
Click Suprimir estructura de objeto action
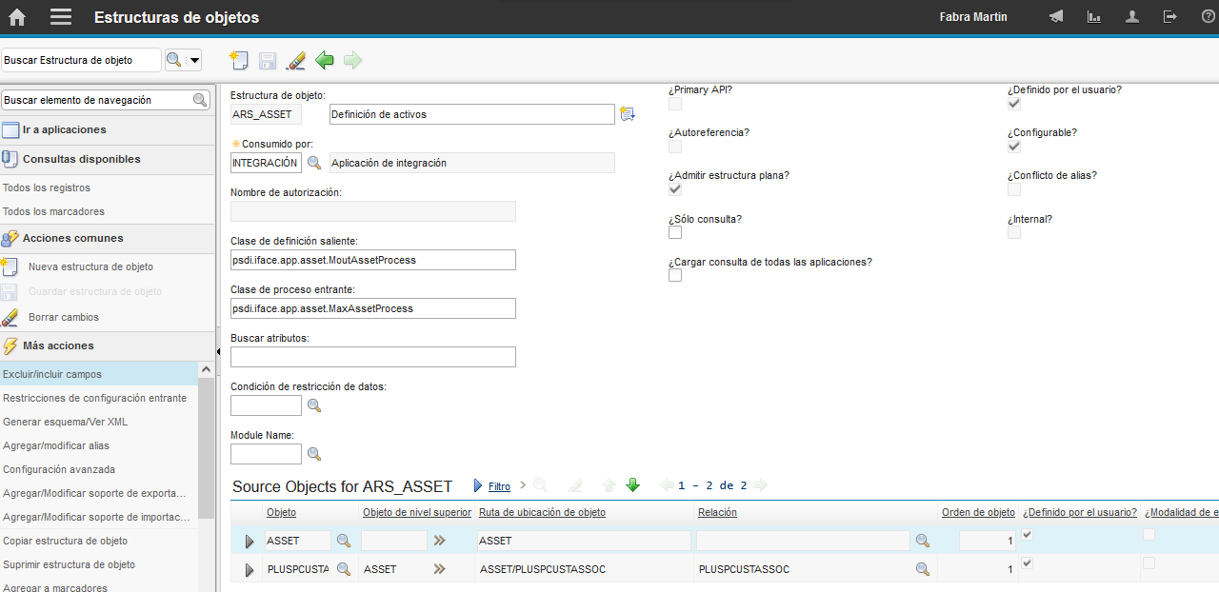pyautogui.click(x=69, y=564)
